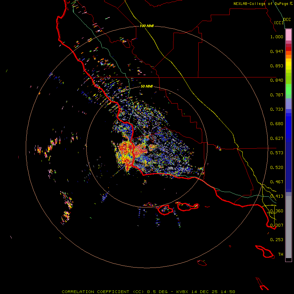Screen dimensions: 294x294
Task: Click the 0.413 legend value
Action: tap(277, 196)
